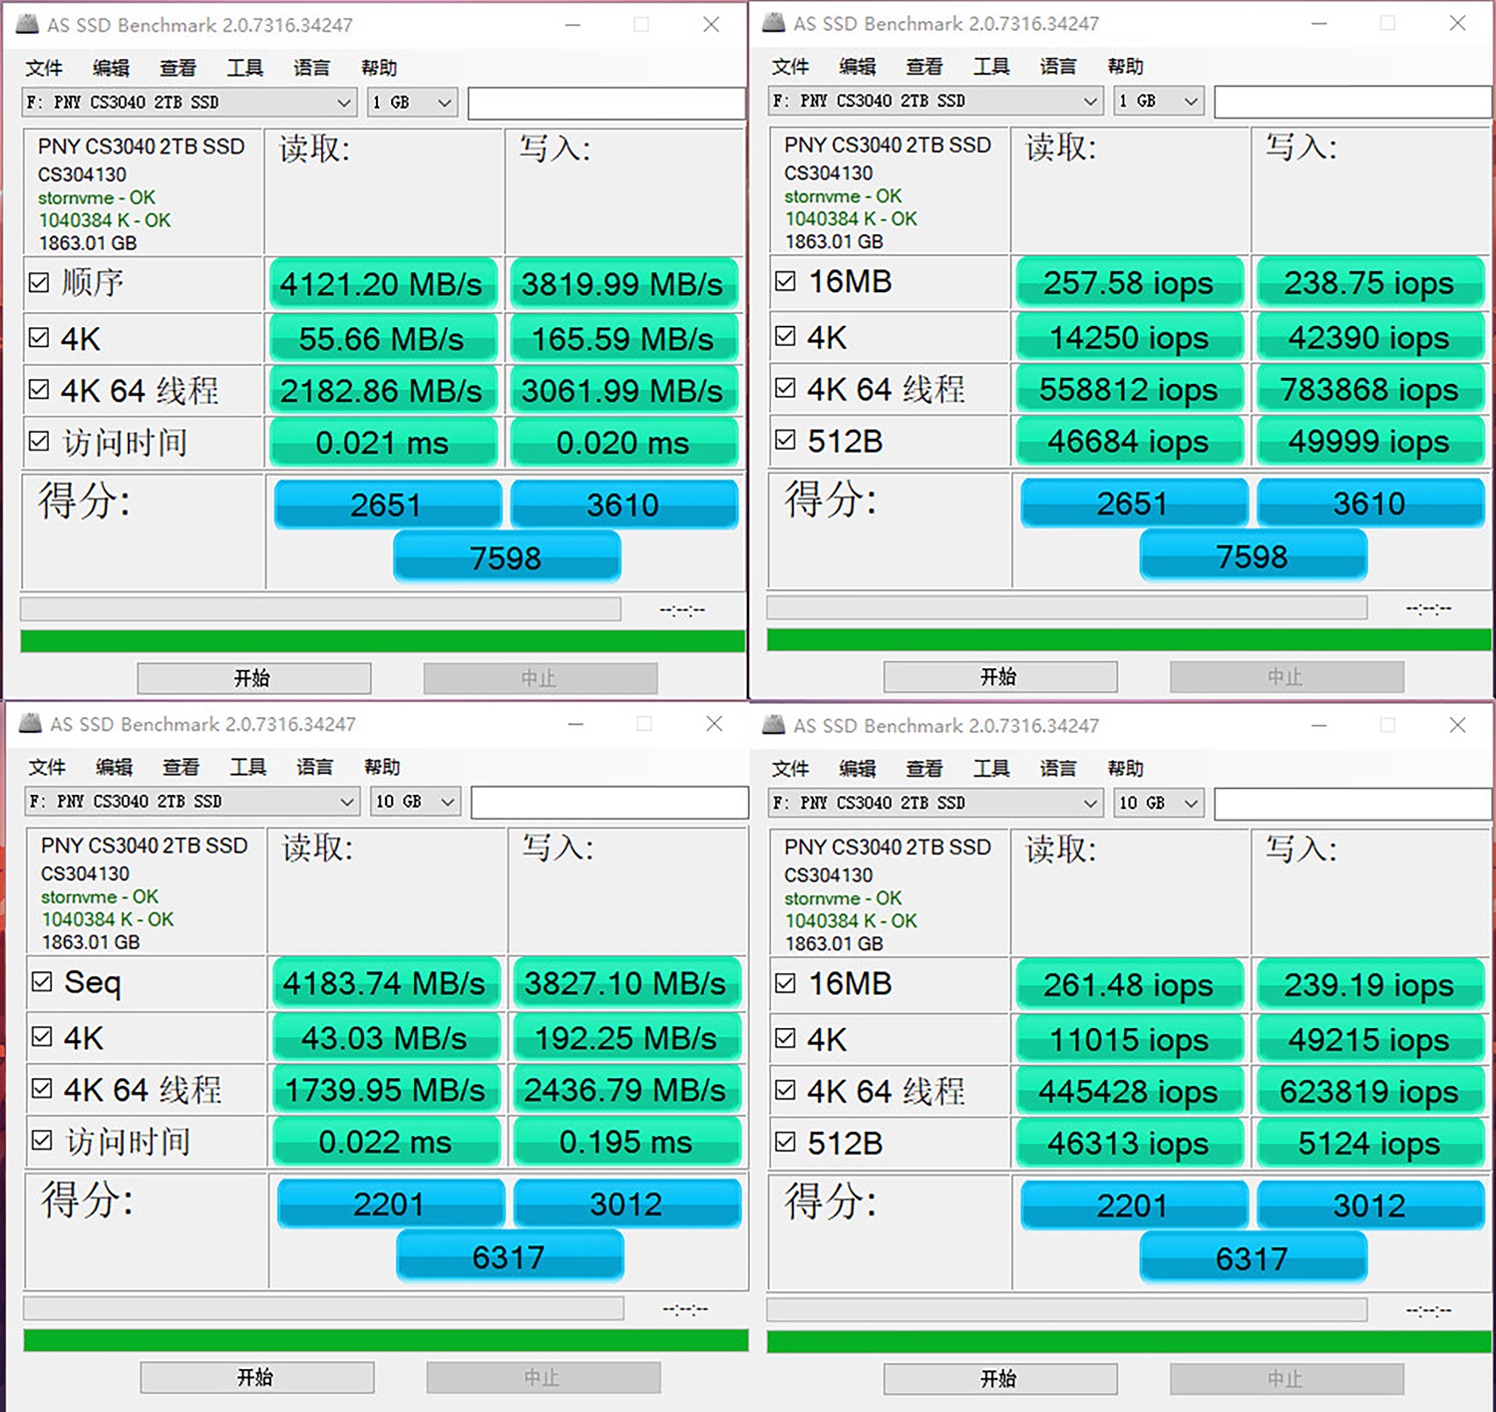Click the 558812 iops read result
This screenshot has height=1412, width=1496.
1129,388
